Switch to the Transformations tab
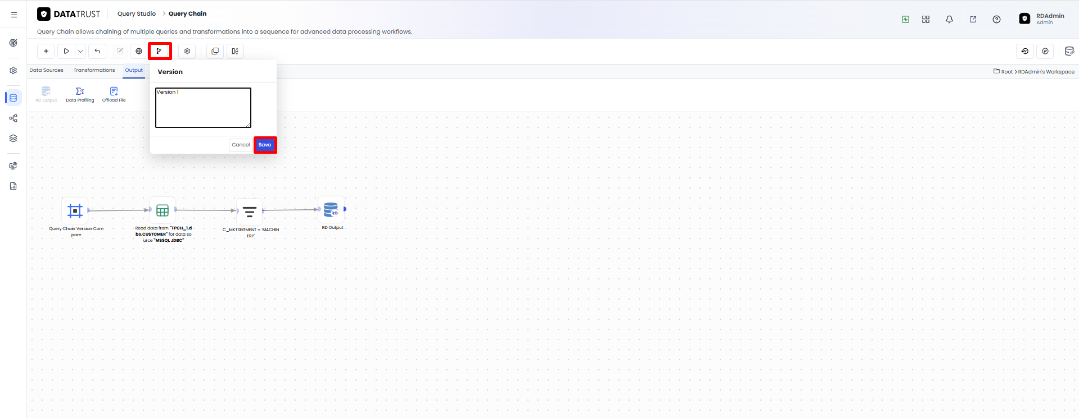 [94, 70]
